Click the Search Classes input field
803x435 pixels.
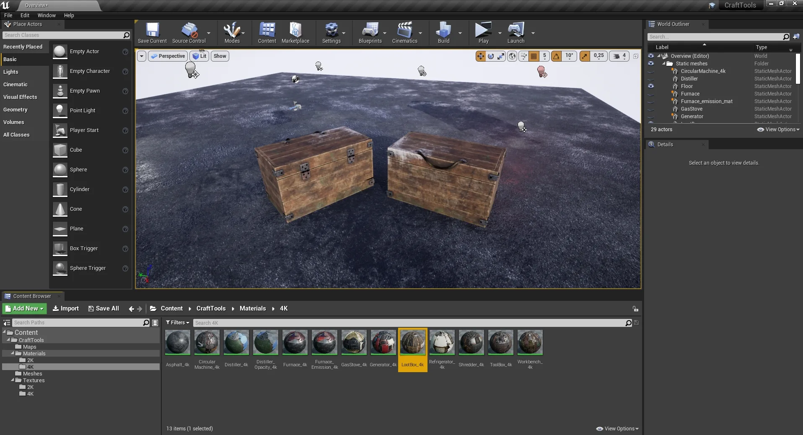[x=63, y=35]
